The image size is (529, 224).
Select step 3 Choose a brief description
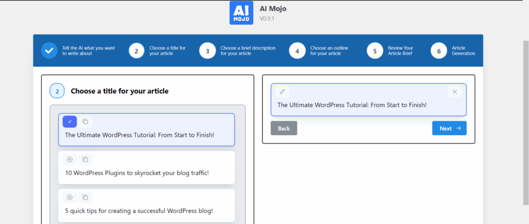208,51
